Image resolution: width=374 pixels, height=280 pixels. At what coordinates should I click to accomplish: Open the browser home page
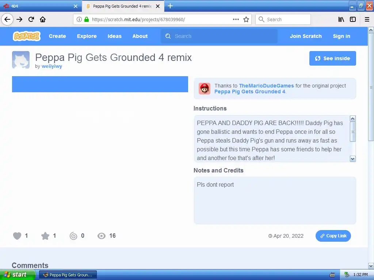pyautogui.click(x=43, y=19)
